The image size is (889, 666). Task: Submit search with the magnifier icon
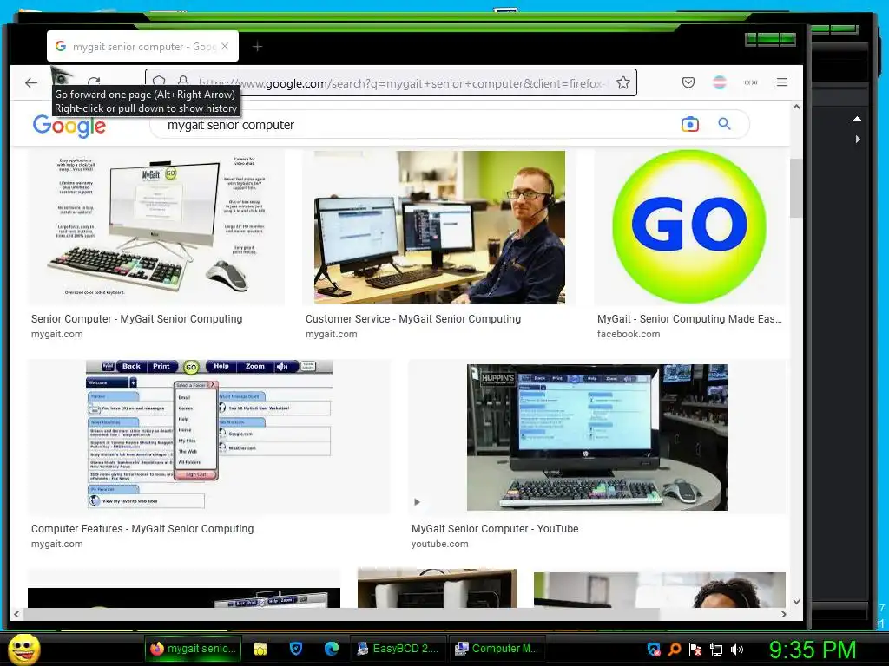click(724, 123)
